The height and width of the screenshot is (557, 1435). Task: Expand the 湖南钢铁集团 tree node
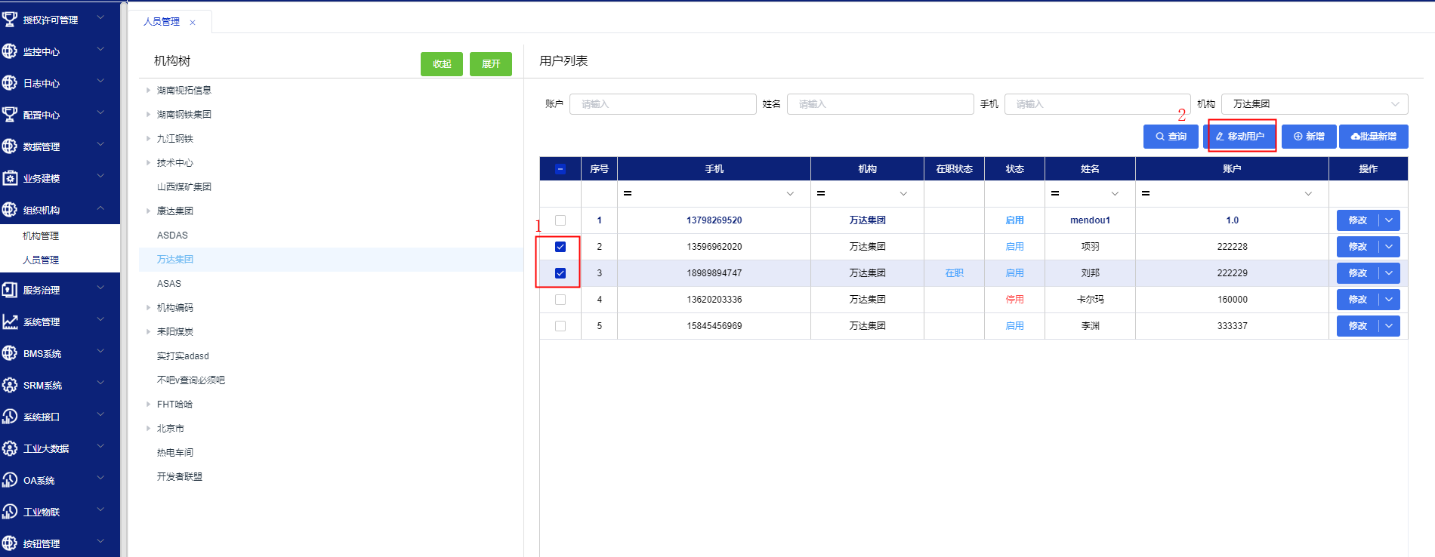[x=148, y=115]
